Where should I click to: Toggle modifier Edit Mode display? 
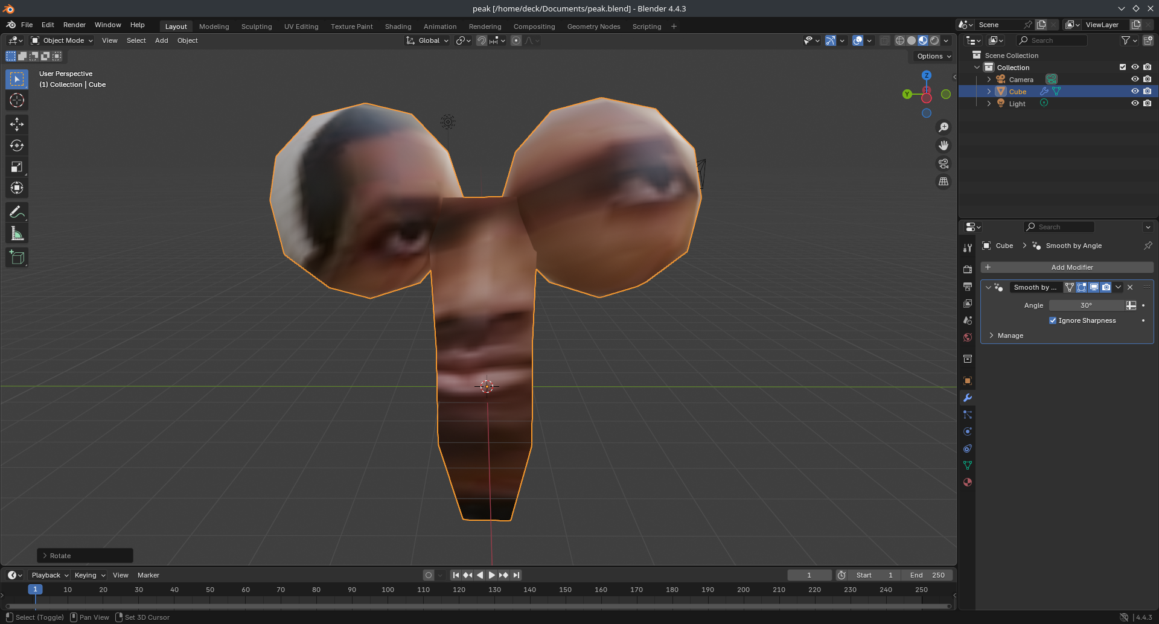1082,287
